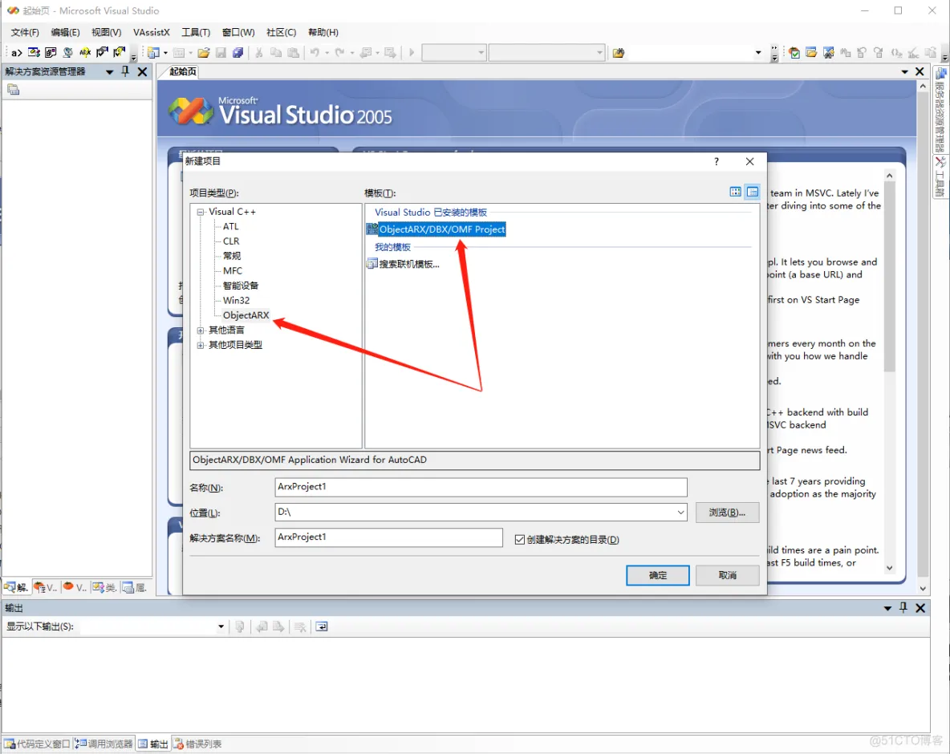
Task: Open the VAssistX menu
Action: (x=152, y=32)
